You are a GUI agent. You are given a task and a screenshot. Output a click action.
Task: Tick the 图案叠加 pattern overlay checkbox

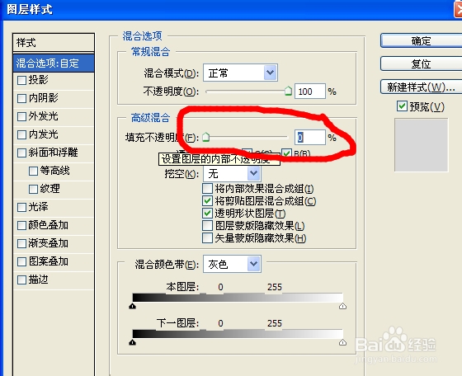[21, 261]
